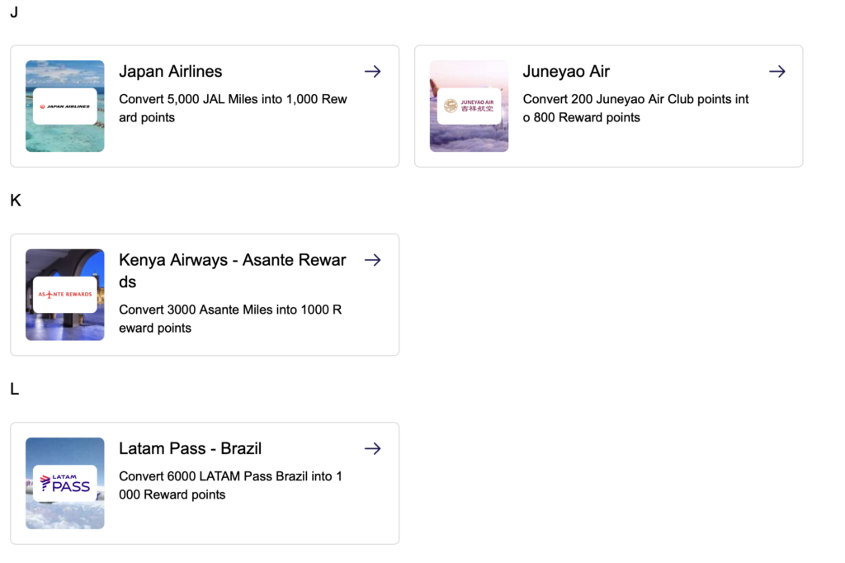Click the arrow beside Latam Pass - Brazil
Screen dimensions: 845x563
coord(372,449)
